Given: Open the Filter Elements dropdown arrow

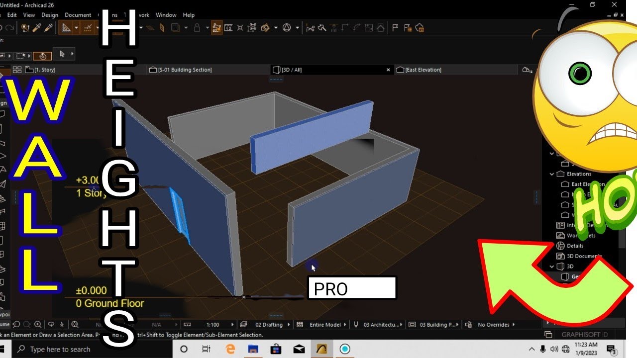Looking at the screenshot, I should coord(276,28).
